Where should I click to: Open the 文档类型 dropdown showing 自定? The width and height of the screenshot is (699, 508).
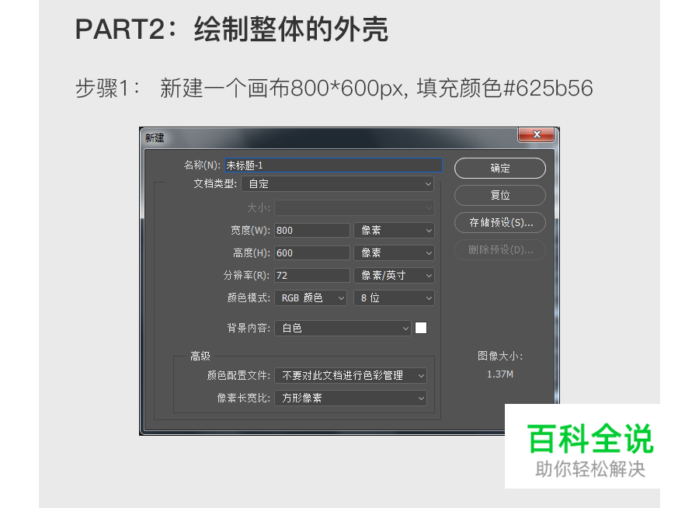[x=337, y=183]
